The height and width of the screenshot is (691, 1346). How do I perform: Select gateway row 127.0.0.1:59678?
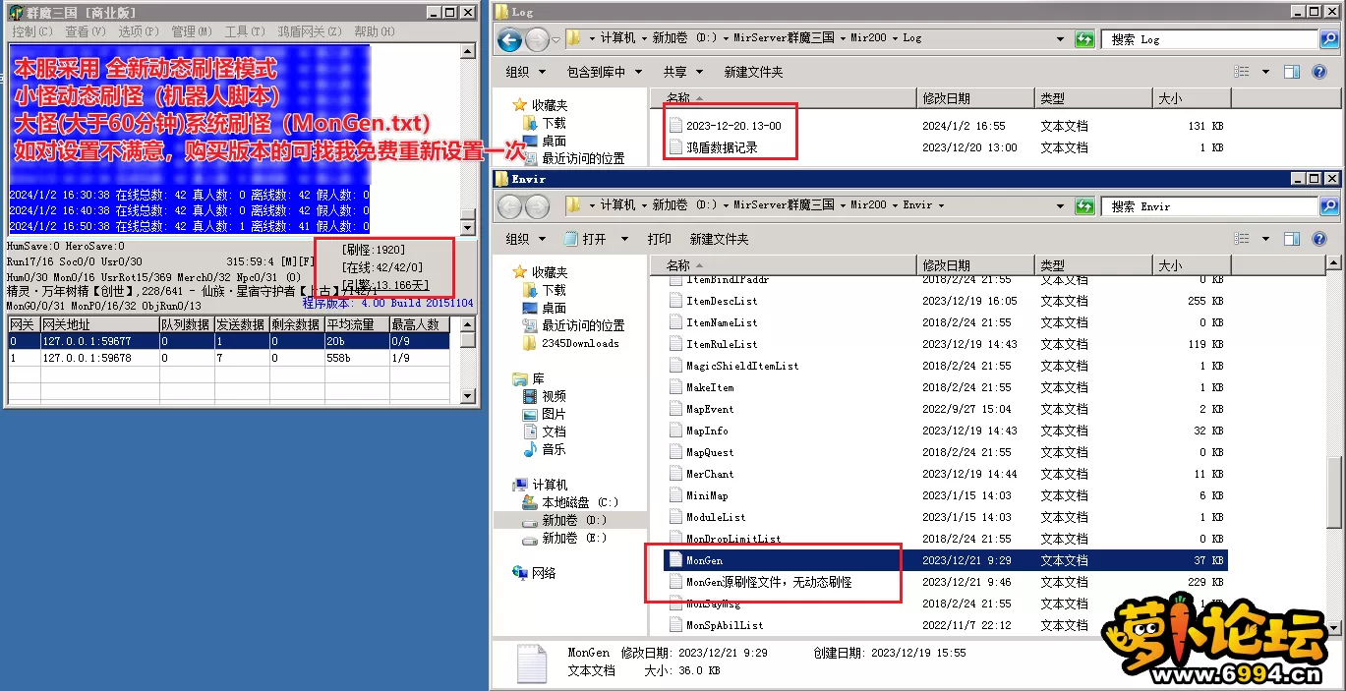(229, 358)
